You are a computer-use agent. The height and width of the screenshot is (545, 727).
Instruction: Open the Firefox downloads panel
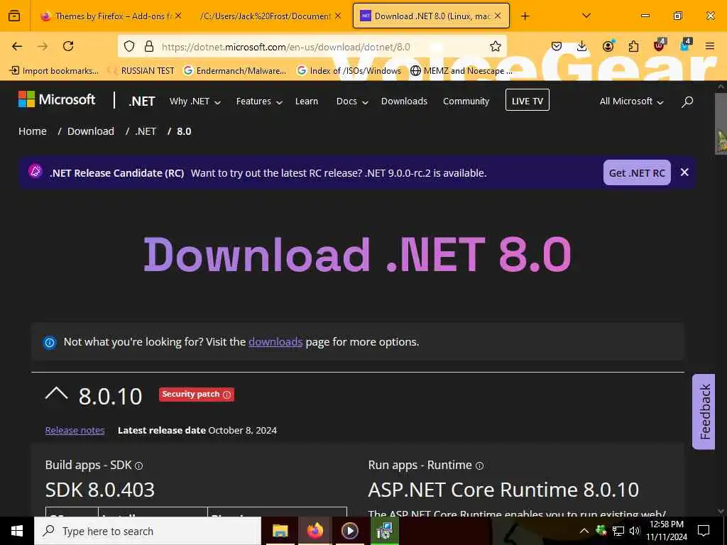pos(582,46)
